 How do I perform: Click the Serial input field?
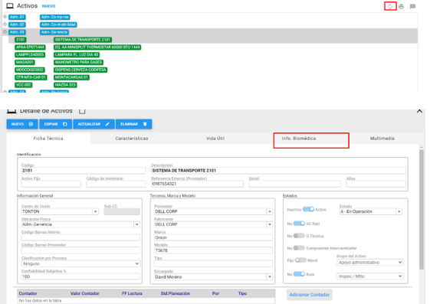point(295,184)
